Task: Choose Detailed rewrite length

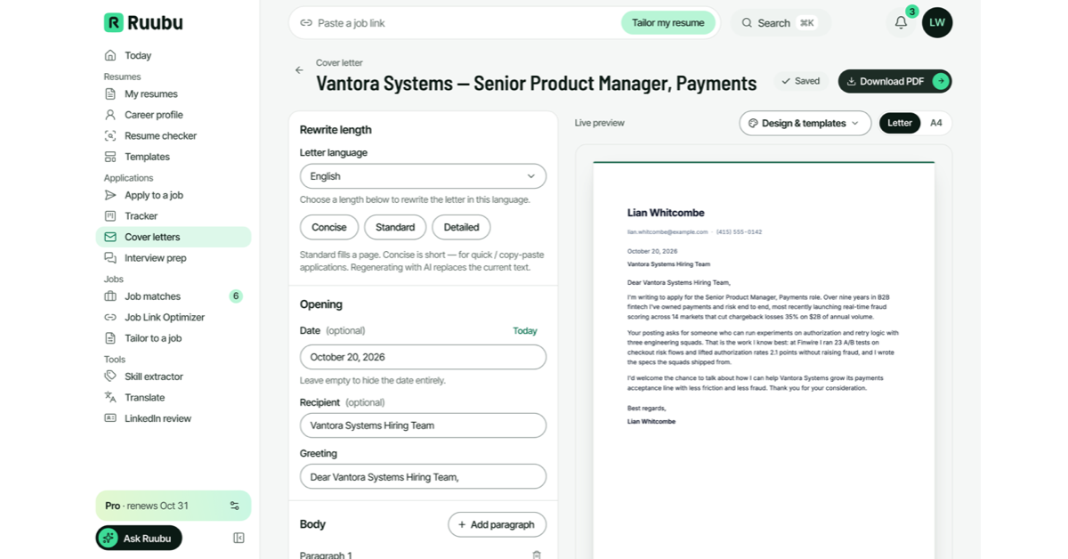Action: 461,227
